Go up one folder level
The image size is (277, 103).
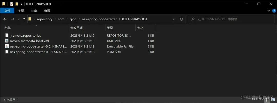coord(24,19)
